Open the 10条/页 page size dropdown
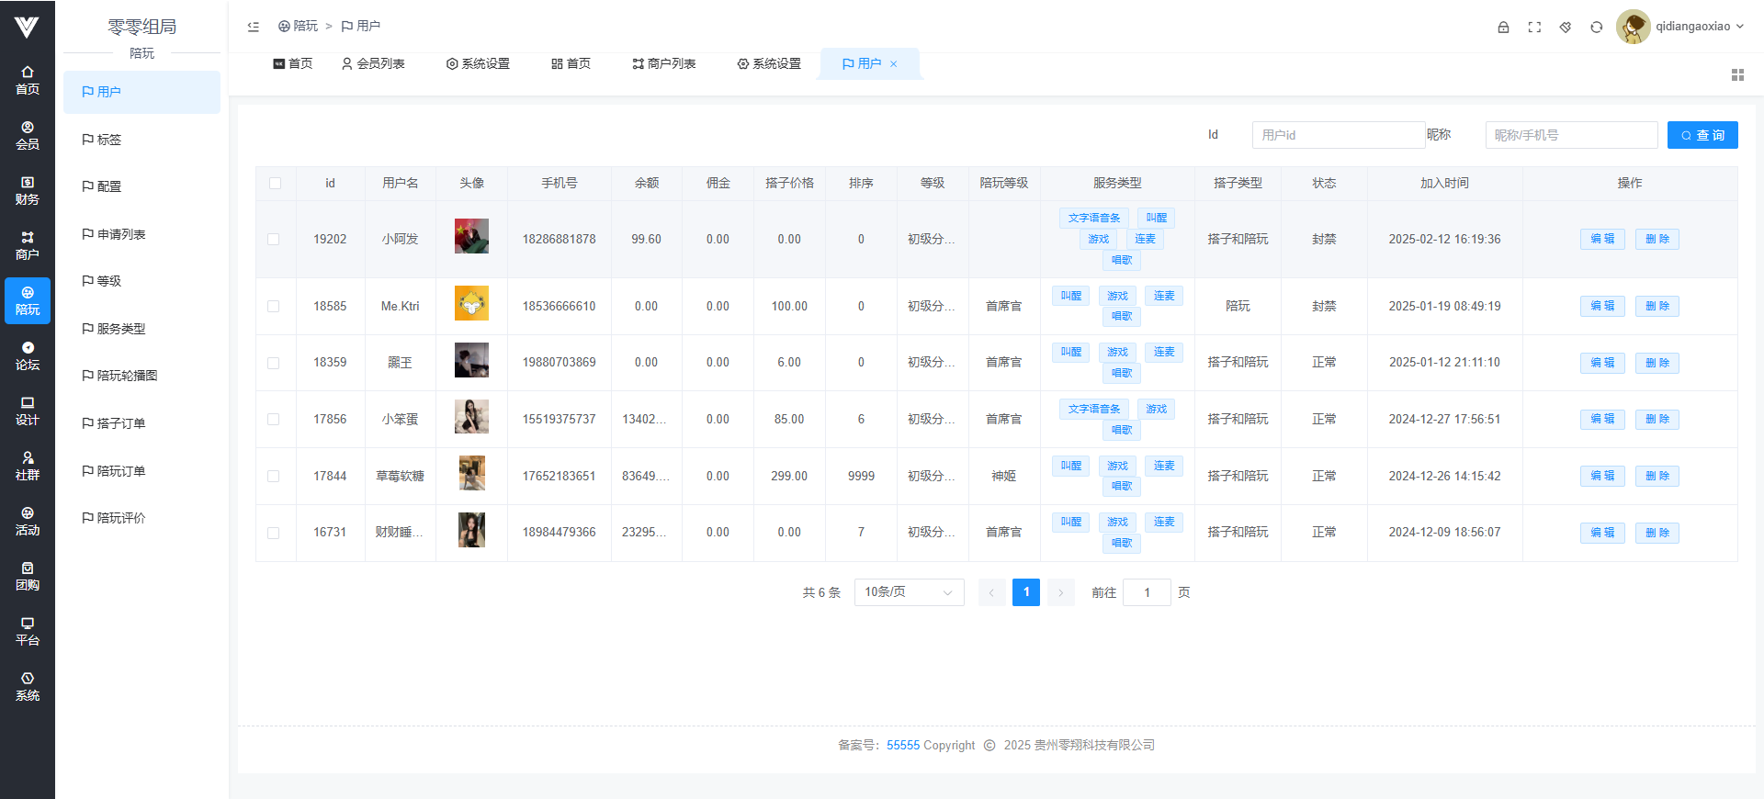This screenshot has width=1764, height=799. tap(909, 592)
